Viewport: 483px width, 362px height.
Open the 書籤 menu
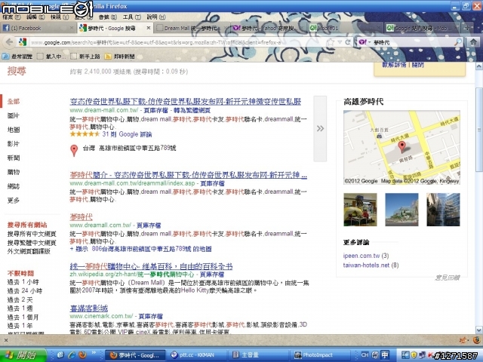[107, 17]
